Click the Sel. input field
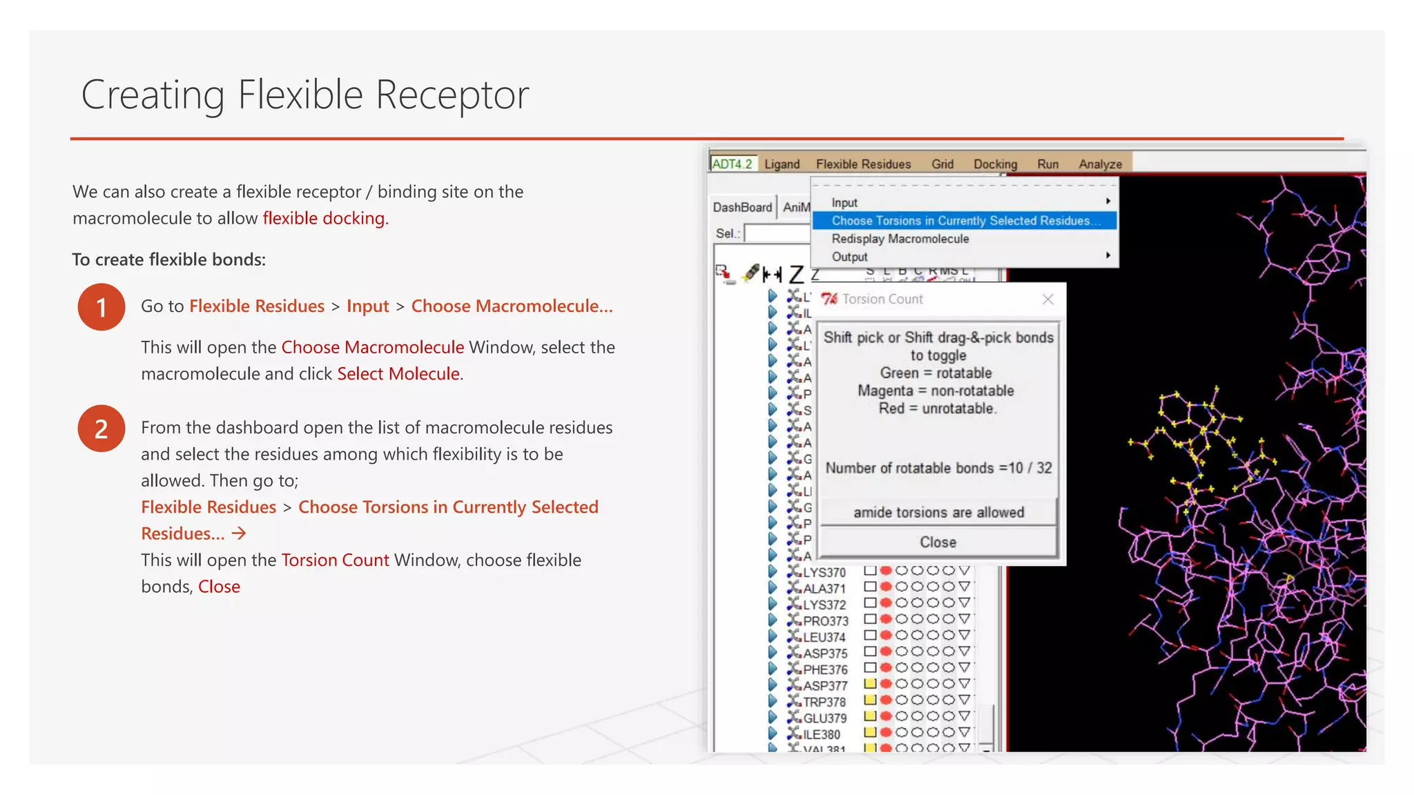Viewport: 1414px width, 795px height. click(777, 233)
